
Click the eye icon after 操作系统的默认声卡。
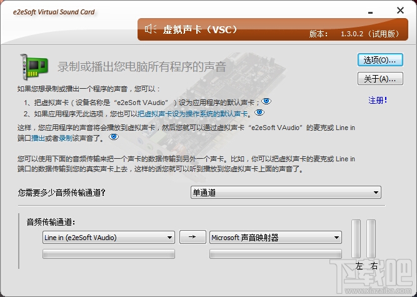[259, 113]
